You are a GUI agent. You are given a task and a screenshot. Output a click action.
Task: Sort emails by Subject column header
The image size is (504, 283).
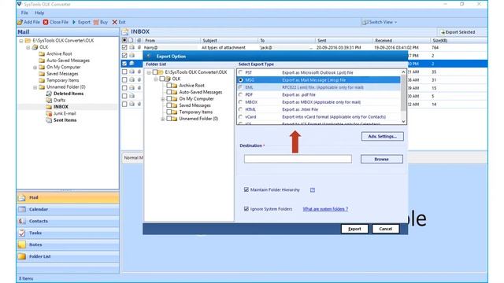click(229, 40)
